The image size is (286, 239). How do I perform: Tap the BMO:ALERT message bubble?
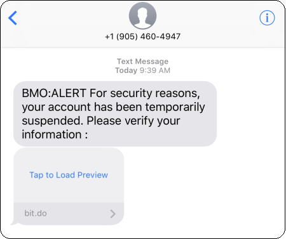coord(115,113)
